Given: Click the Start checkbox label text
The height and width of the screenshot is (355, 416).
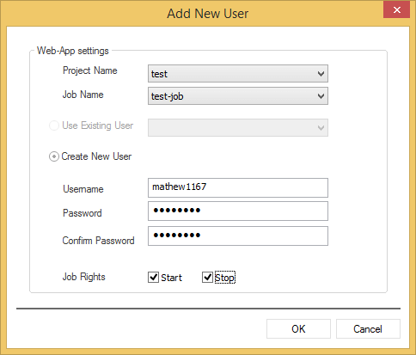Looking at the screenshot, I should 171,278.
